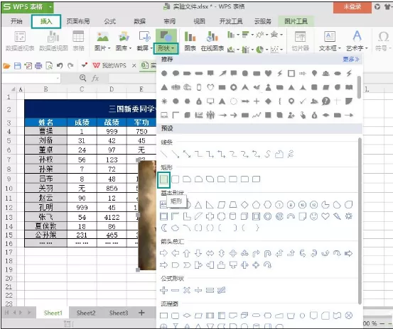
Task: Click the redo arrow
Action: (70, 66)
